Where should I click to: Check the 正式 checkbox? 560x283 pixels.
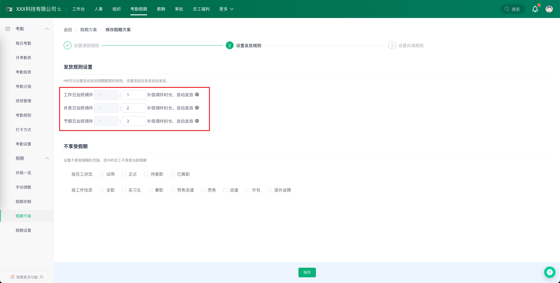(124, 174)
